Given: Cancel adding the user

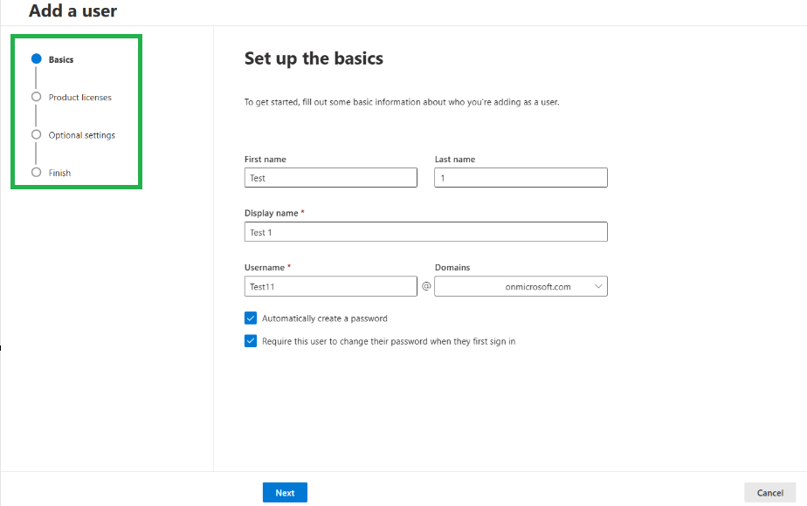Looking at the screenshot, I should 770,492.
